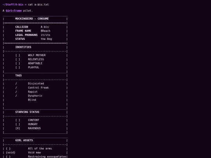Select the A-bis callsign value
This screenshot has height=158, width=211.
[45, 27]
